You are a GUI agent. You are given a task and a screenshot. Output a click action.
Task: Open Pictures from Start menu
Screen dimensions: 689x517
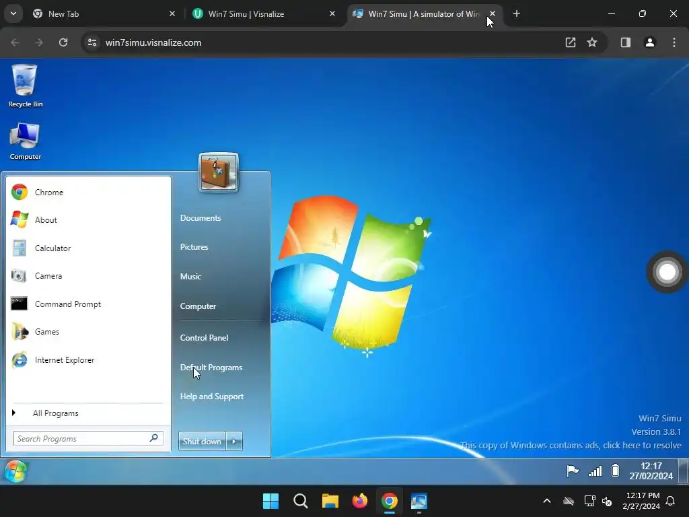pyautogui.click(x=194, y=247)
